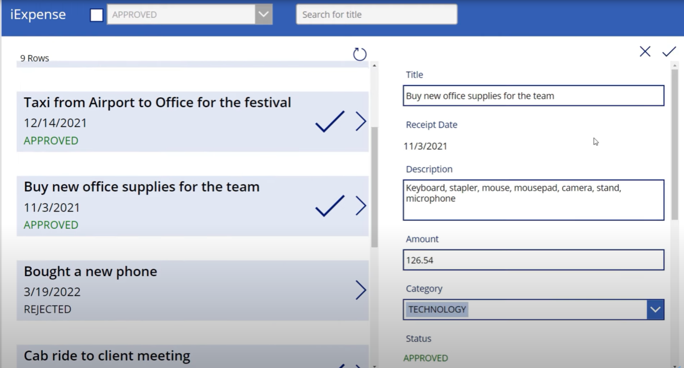Viewport: 684px width, 368px height.
Task: Click the Description text box
Action: [x=533, y=200]
